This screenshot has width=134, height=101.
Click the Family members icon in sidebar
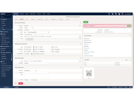pos(1,53)
